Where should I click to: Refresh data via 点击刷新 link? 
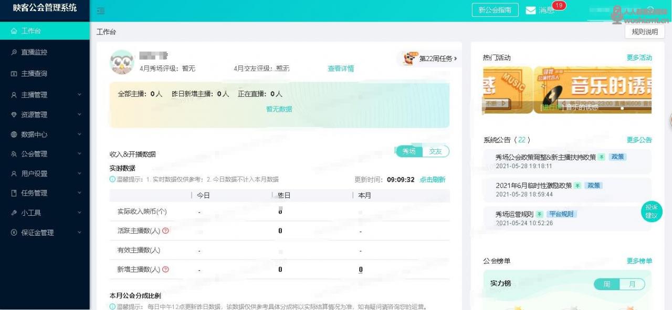tap(434, 179)
